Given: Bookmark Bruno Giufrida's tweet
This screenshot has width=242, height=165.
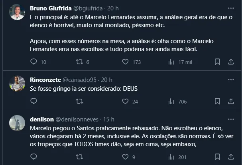Looking at the screenshot, I should coord(217,62).
